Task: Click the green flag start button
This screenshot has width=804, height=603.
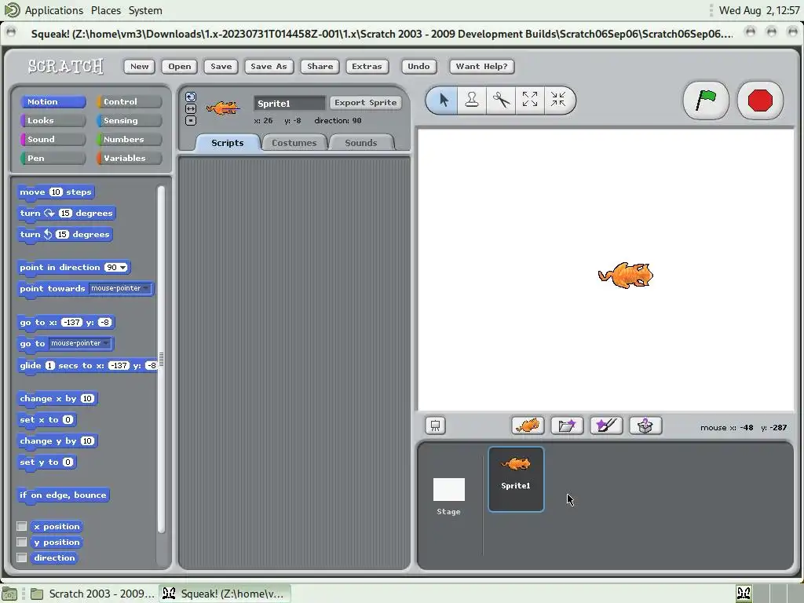Action: (706, 100)
